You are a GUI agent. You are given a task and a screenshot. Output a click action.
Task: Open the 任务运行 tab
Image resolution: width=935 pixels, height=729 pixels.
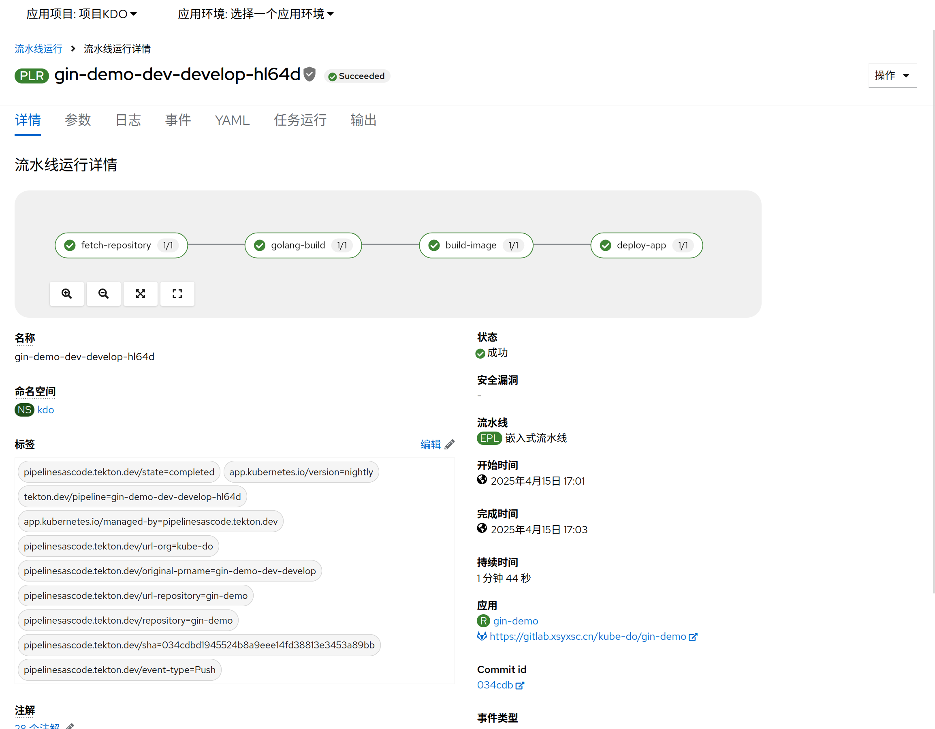(300, 120)
